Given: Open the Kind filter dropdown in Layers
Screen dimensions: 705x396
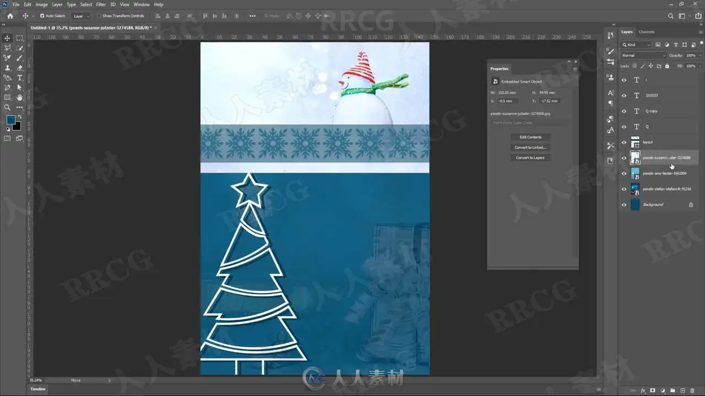Looking at the screenshot, I should click(x=636, y=45).
